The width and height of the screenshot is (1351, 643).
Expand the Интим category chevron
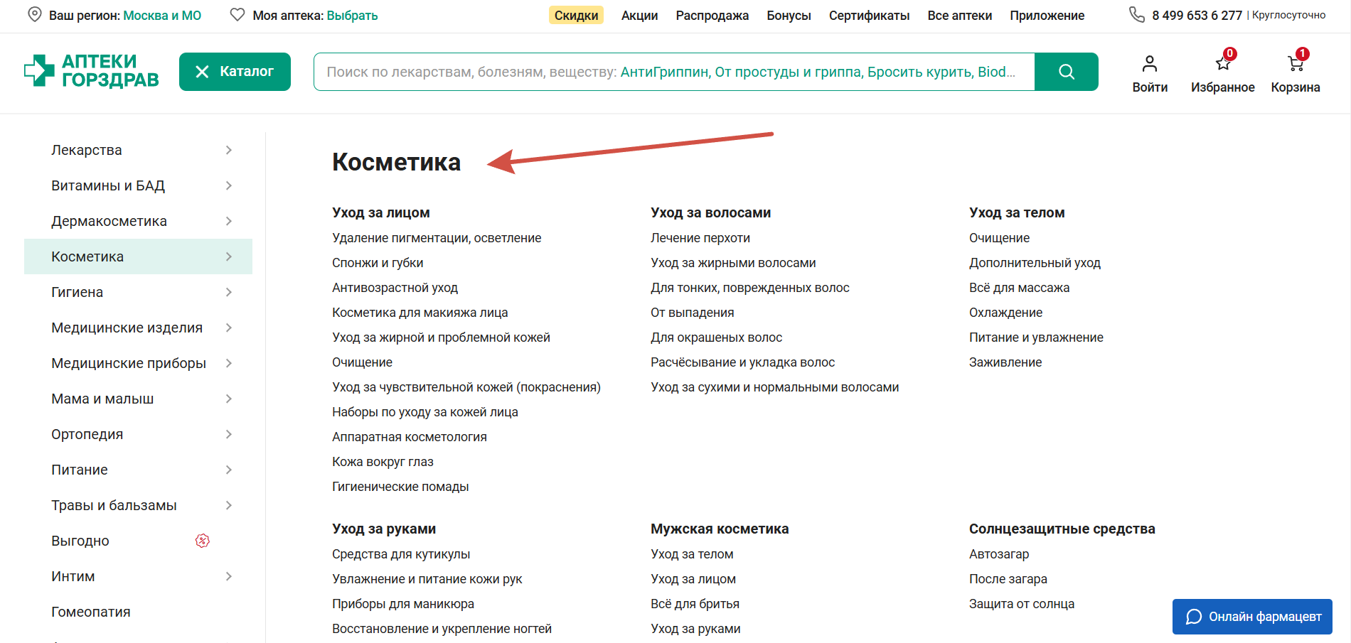click(x=229, y=576)
